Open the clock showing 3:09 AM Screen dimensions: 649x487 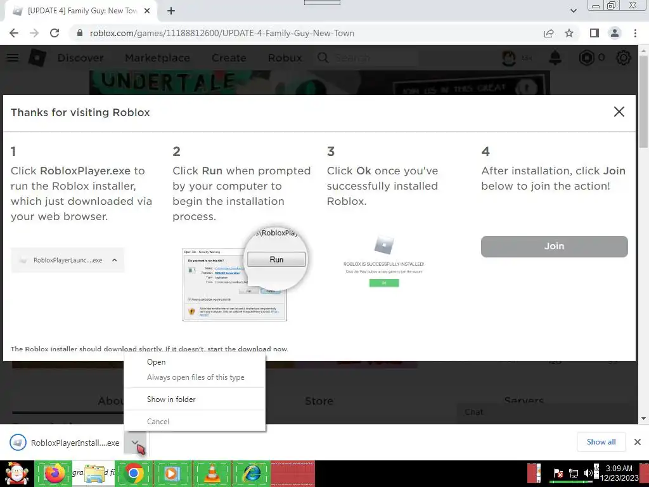click(619, 473)
